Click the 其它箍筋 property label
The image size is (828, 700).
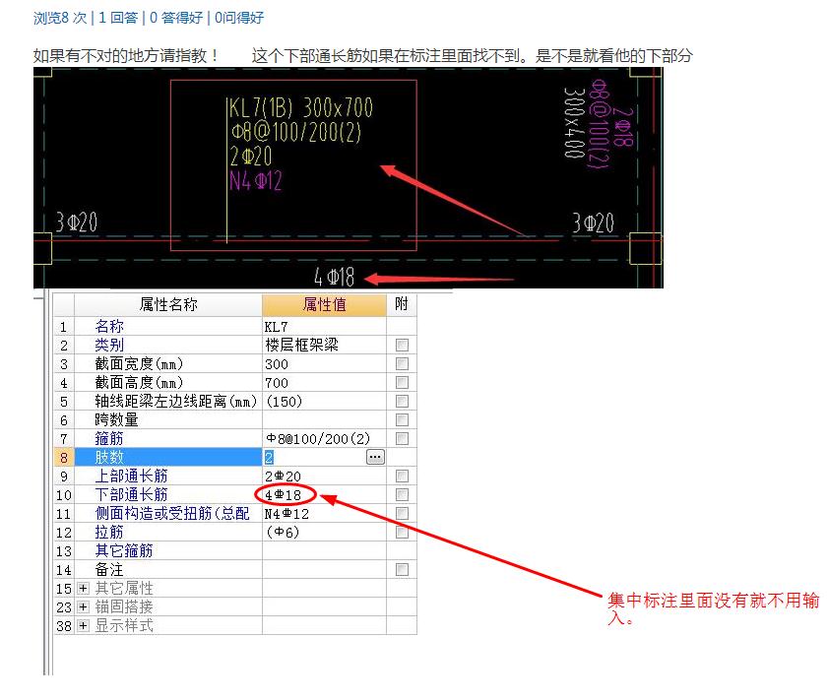click(x=124, y=550)
